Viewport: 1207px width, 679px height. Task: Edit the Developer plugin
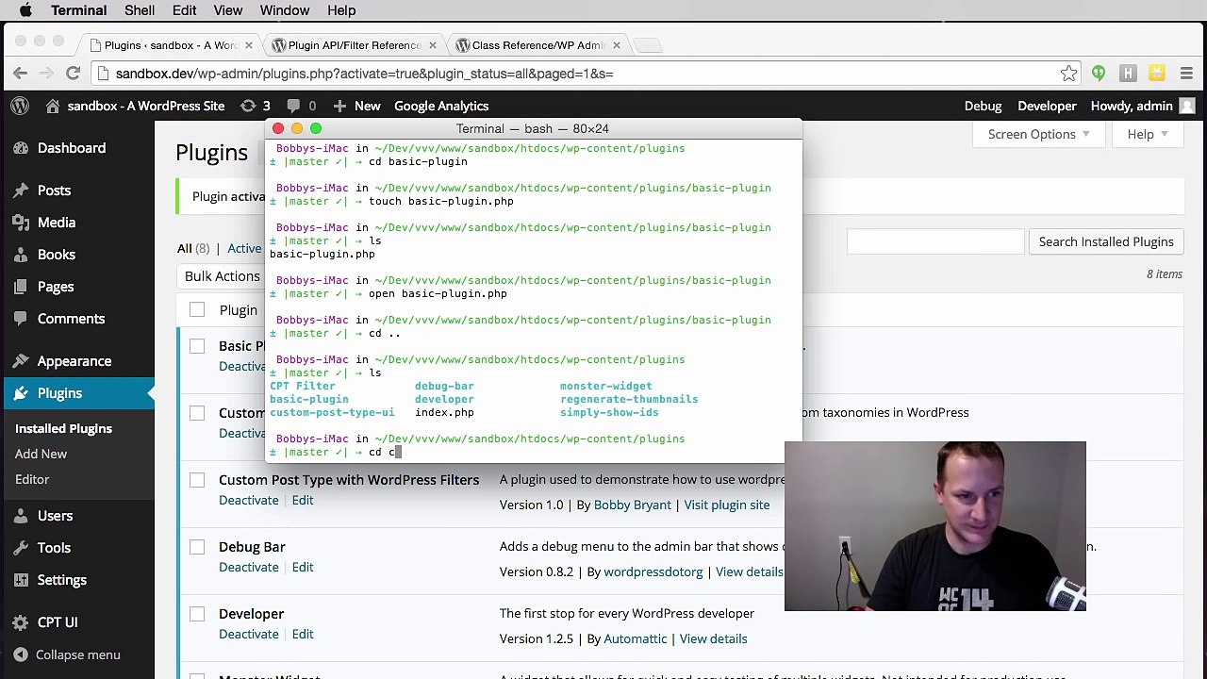pos(303,634)
